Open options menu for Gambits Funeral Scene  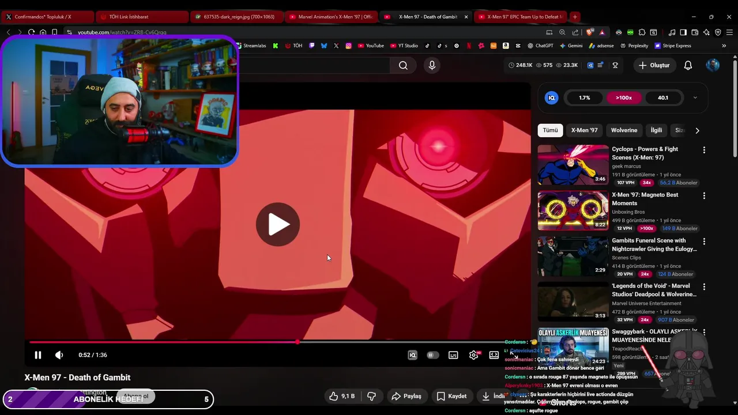click(x=704, y=241)
